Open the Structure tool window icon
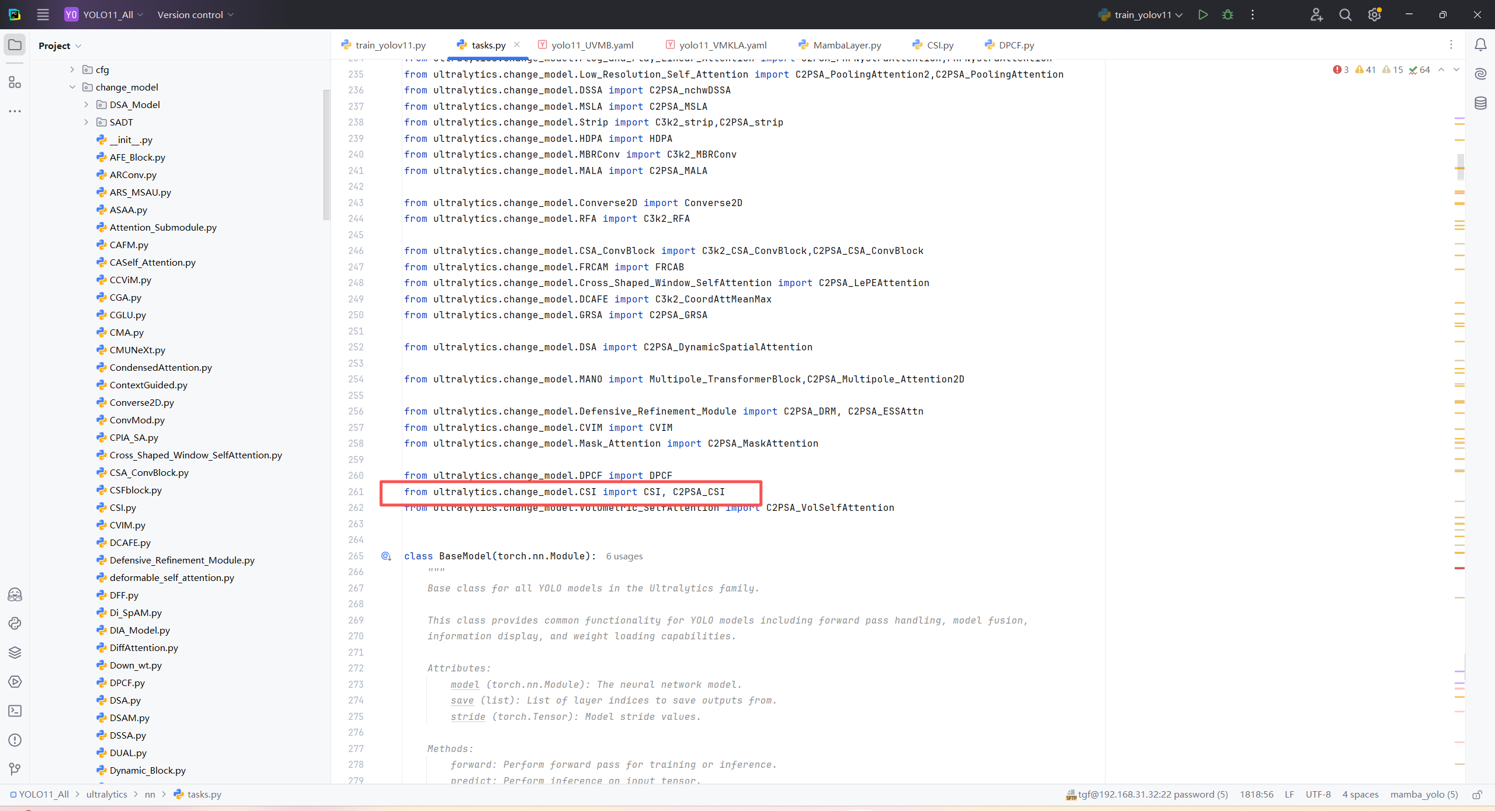 tap(15, 82)
